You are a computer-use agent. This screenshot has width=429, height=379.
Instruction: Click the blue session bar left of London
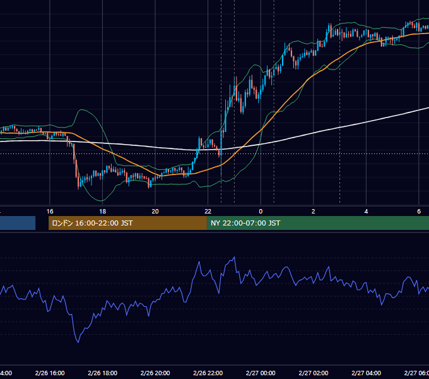click(18, 223)
